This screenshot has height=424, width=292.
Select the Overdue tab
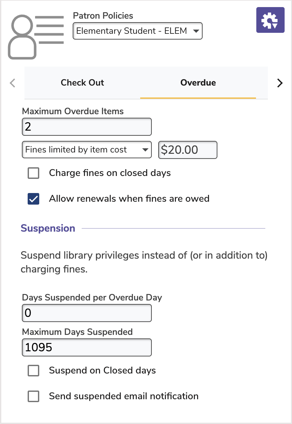click(198, 83)
